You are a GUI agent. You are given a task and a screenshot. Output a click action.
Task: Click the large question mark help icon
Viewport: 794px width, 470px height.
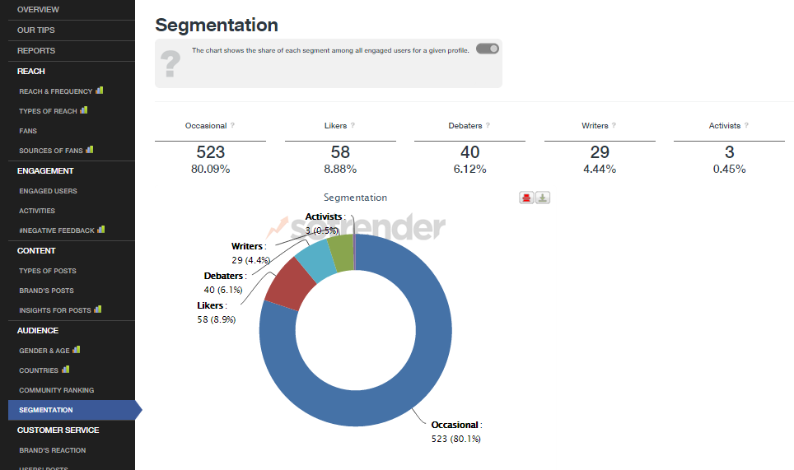(x=170, y=64)
